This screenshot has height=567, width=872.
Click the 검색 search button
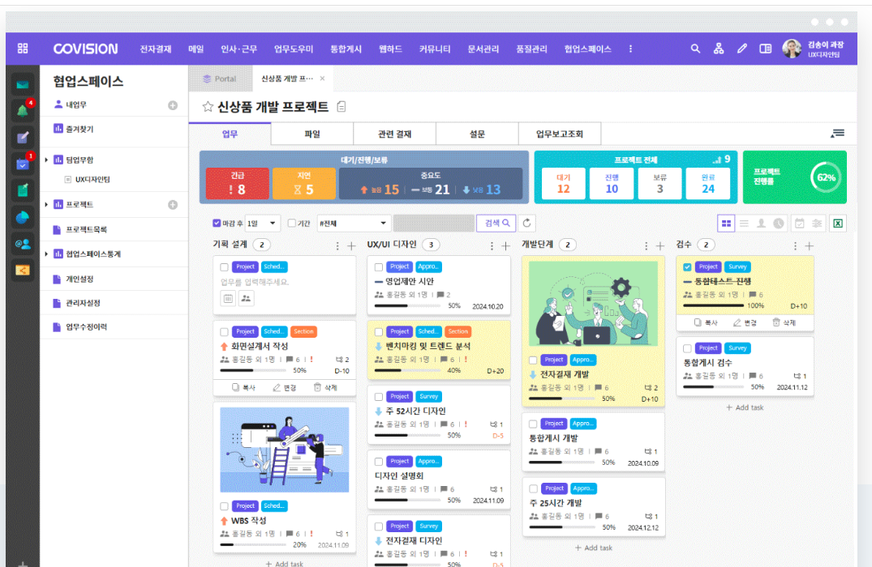pos(496,223)
